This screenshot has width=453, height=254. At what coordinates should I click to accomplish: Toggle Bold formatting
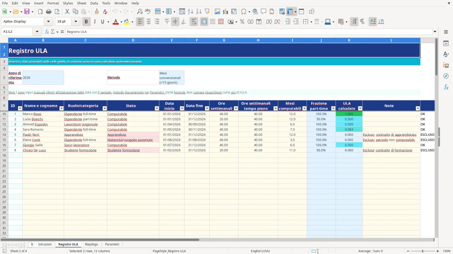(86, 22)
